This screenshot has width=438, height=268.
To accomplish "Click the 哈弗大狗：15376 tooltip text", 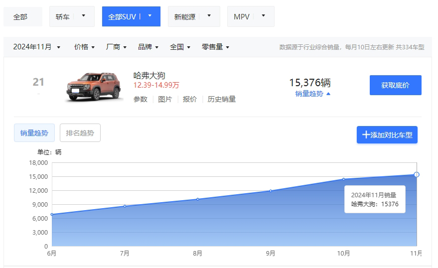I will point(375,204).
